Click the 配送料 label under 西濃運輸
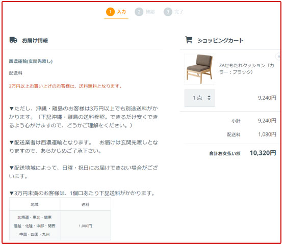The image size is (284, 245). click(16, 73)
